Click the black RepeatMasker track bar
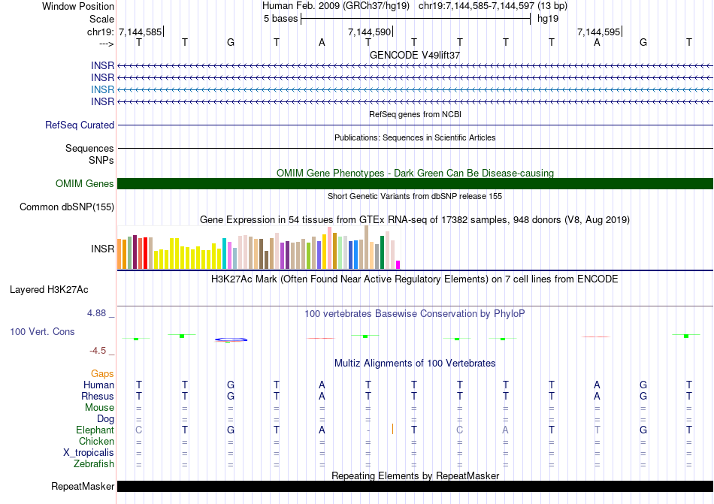 pyautogui.click(x=415, y=487)
